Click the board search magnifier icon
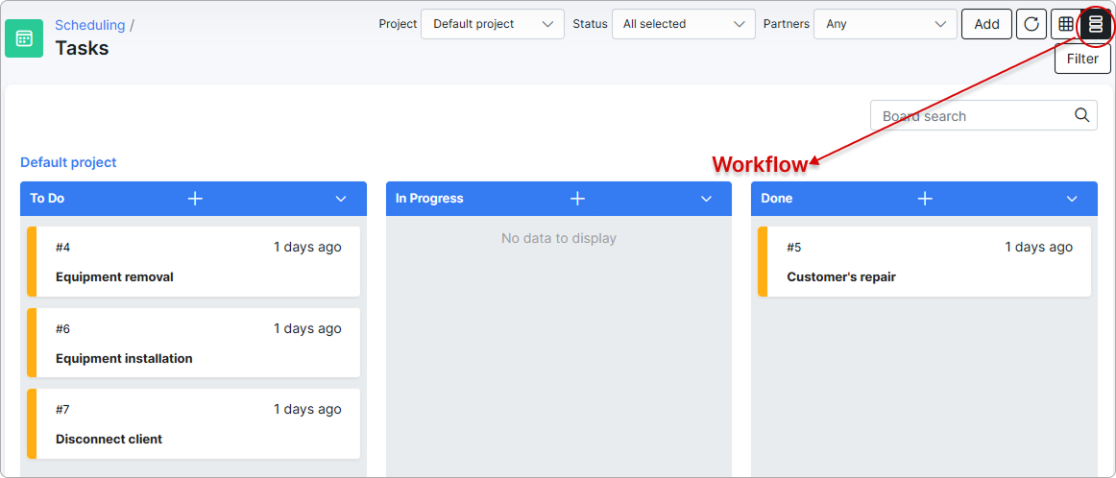The image size is (1116, 478). [1081, 115]
